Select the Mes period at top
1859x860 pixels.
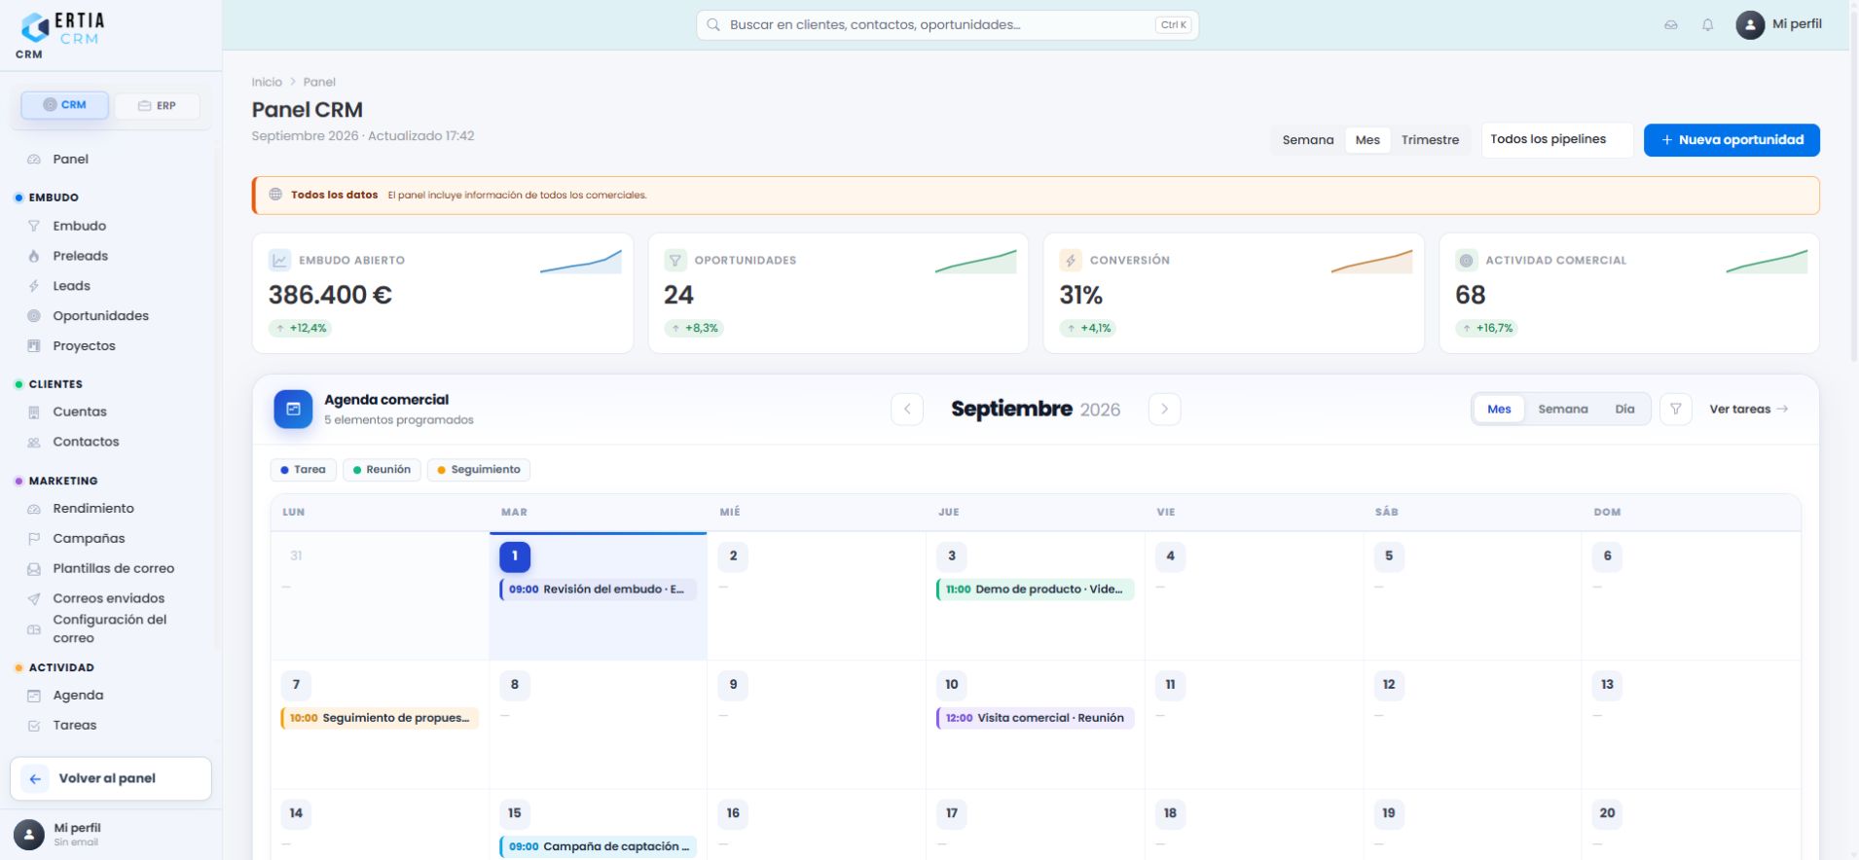[x=1367, y=140]
